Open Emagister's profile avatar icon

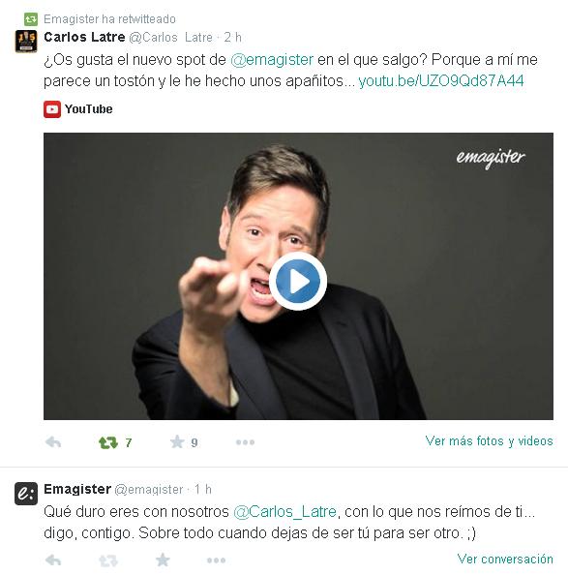tap(26, 494)
